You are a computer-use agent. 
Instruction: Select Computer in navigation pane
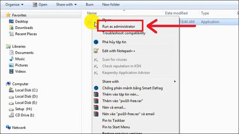coord(20,84)
